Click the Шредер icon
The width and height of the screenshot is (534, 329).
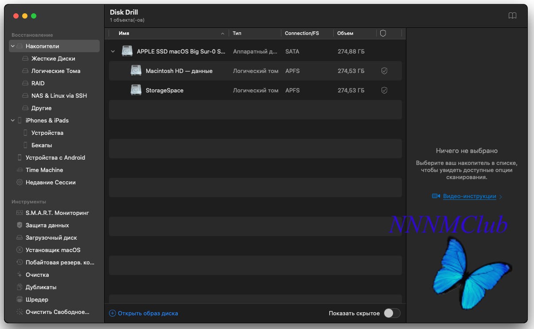19,299
